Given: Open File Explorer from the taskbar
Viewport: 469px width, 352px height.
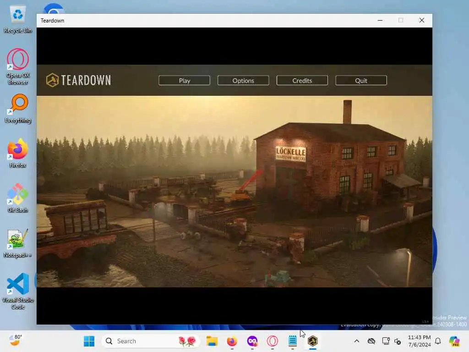Looking at the screenshot, I should [x=212, y=341].
